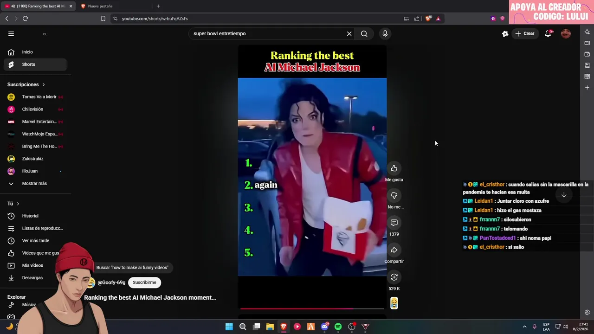Click the remix icon showing 529 K
Viewport: 594px width, 334px height.
[394, 277]
